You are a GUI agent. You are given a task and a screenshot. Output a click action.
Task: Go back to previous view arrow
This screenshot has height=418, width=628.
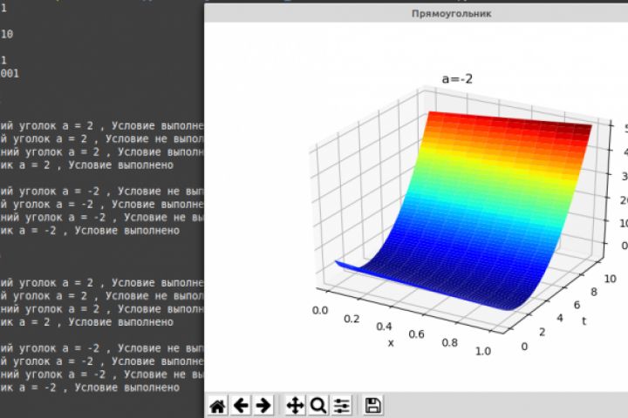click(x=241, y=406)
